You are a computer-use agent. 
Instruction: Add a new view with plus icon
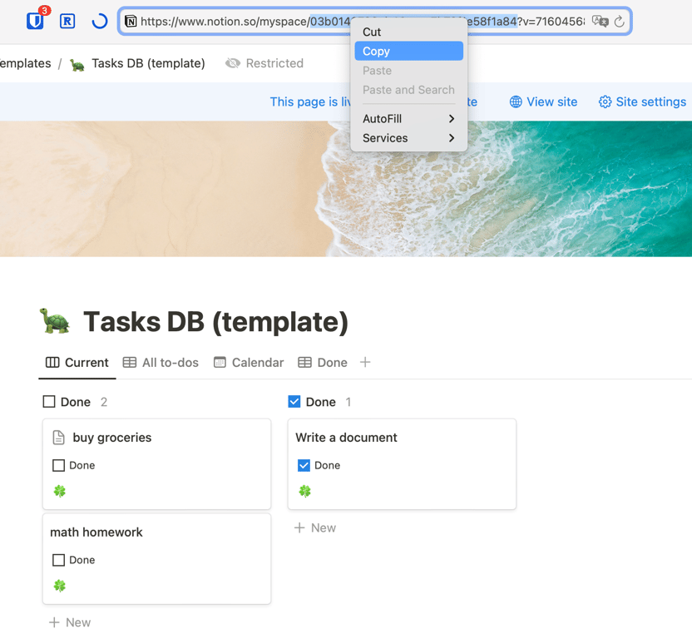[x=365, y=363]
